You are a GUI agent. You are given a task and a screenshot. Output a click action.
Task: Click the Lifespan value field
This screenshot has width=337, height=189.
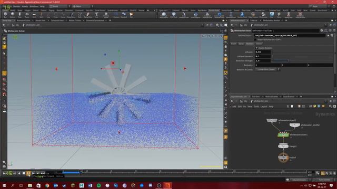263,52
